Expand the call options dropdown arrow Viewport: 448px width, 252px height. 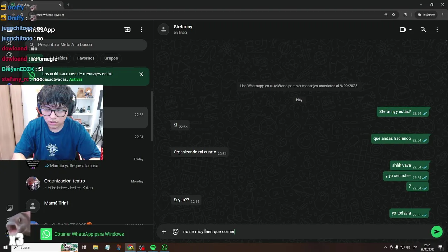(x=411, y=30)
